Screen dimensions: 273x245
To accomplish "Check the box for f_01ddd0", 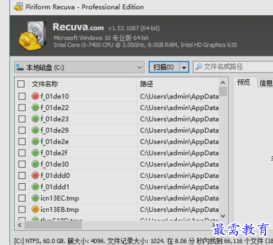I will pos(22,175).
